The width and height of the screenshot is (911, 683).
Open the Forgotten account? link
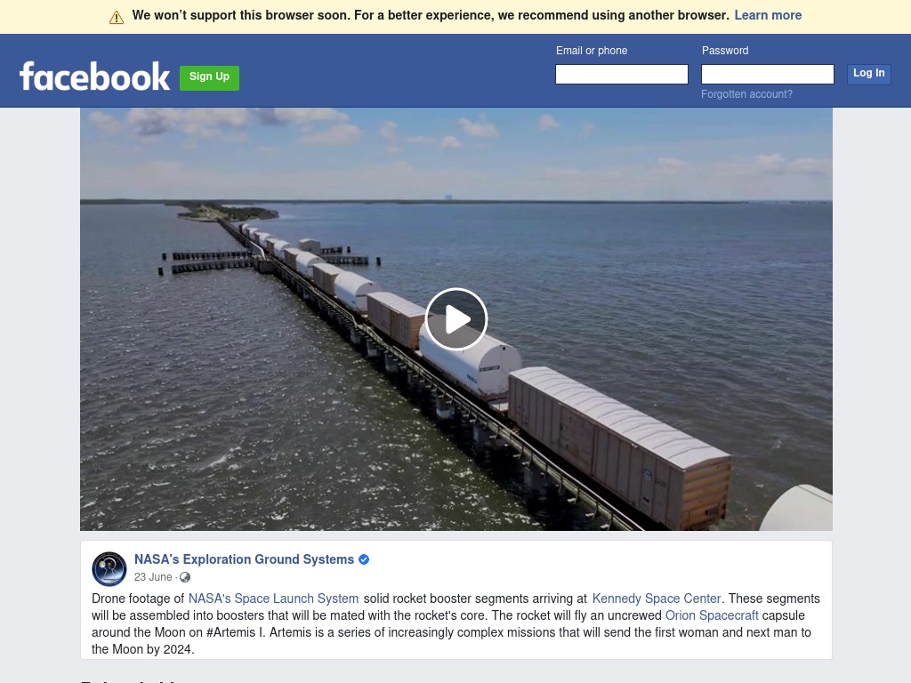click(x=746, y=94)
